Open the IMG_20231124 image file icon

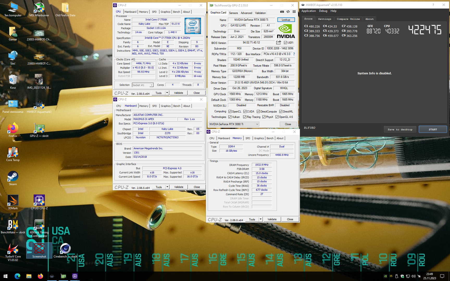click(39, 82)
